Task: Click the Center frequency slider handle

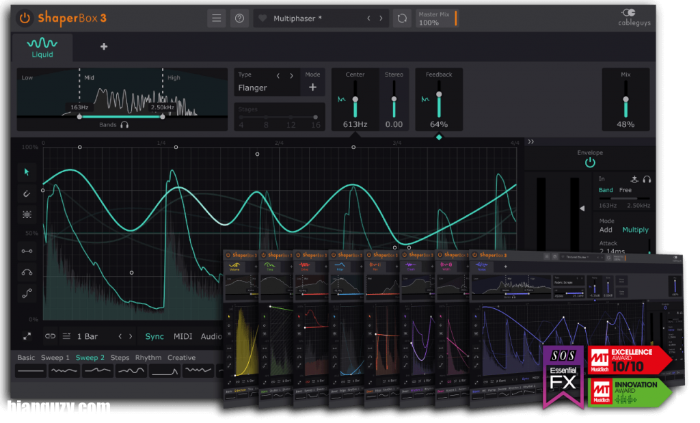Action: tap(355, 99)
